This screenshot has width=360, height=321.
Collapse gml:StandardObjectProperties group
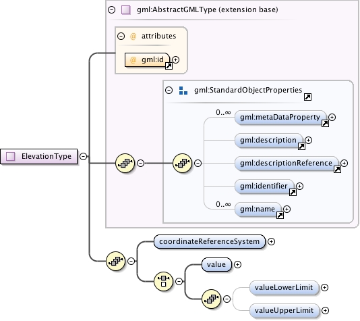pos(169,90)
